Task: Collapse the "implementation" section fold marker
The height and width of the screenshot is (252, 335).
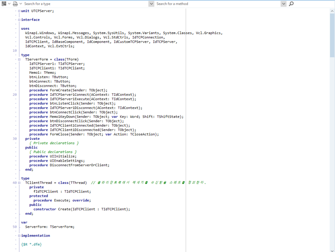Action: point(19,236)
